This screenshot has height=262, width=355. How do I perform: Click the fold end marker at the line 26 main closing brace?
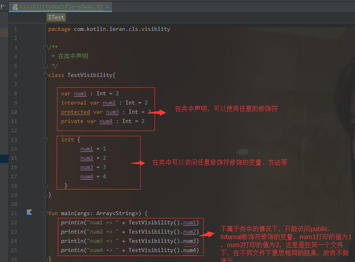click(45, 259)
